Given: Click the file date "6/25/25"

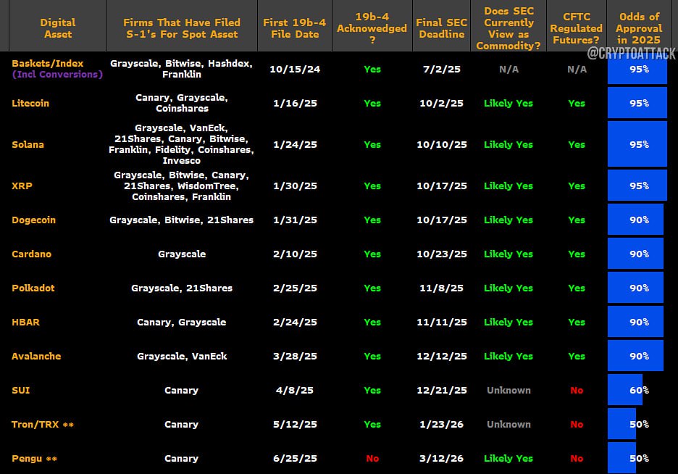Looking at the screenshot, I should point(295,459).
